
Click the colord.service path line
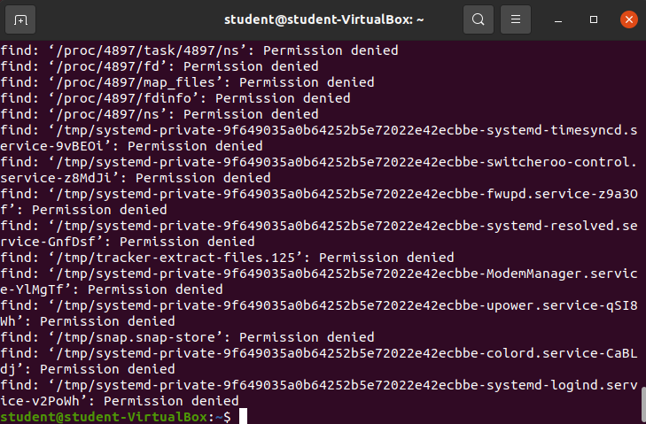[319, 353]
